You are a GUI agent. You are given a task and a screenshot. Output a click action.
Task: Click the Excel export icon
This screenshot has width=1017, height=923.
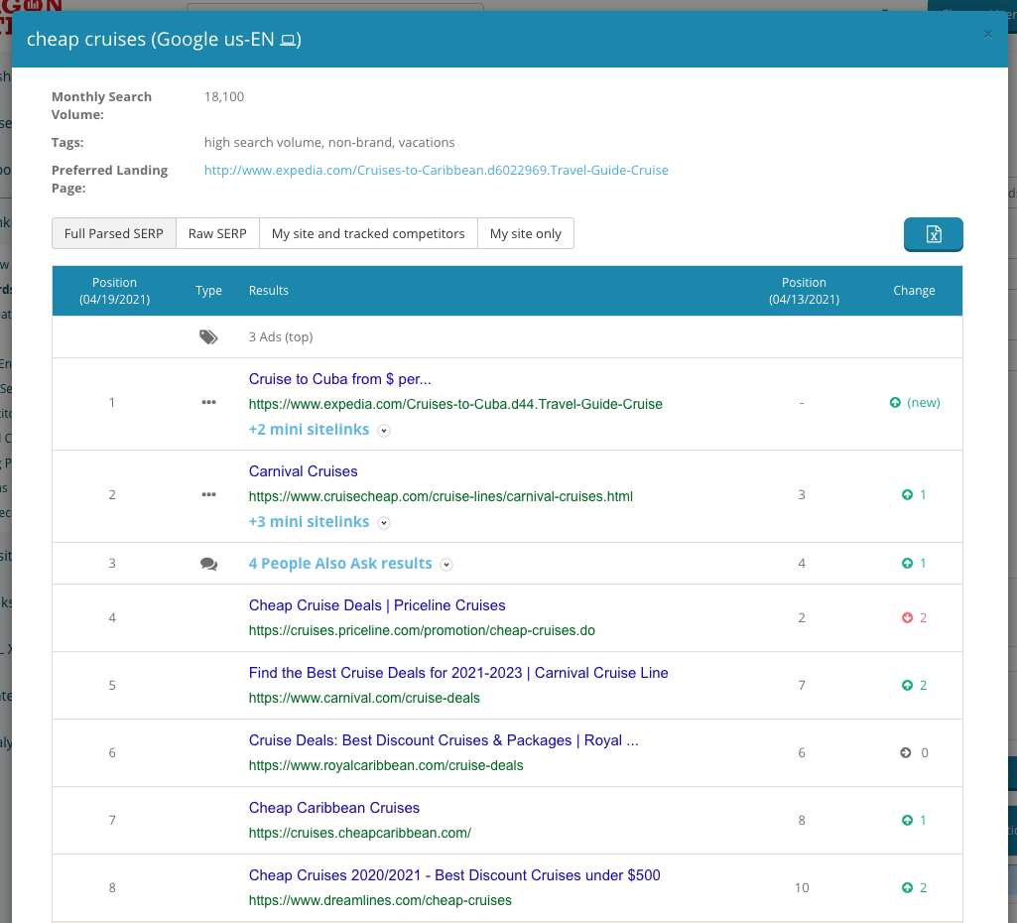coord(933,234)
